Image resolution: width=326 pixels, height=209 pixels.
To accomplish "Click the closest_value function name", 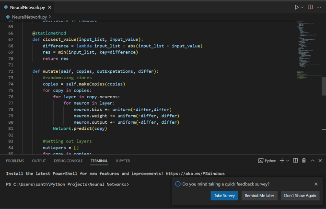I will pyautogui.click(x=59, y=39).
